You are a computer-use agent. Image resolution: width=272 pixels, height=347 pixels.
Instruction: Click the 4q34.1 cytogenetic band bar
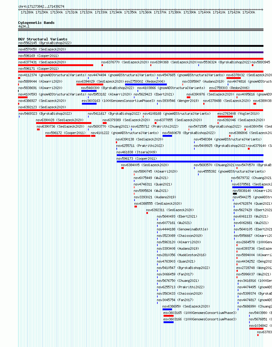tap(141, 30)
